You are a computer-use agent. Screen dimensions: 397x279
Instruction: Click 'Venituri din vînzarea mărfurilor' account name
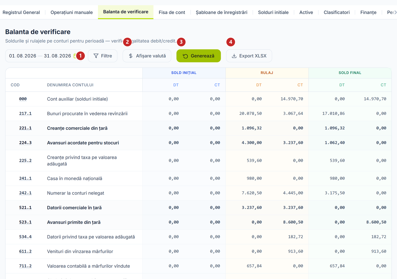[x=80, y=251]
